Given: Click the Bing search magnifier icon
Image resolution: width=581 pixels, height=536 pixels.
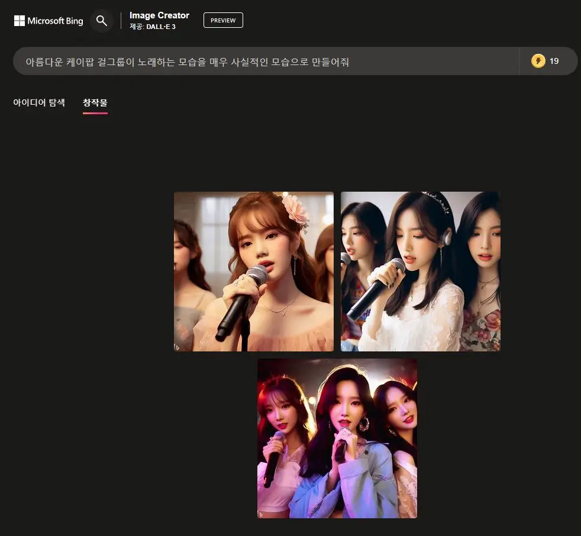Looking at the screenshot, I should [x=101, y=21].
